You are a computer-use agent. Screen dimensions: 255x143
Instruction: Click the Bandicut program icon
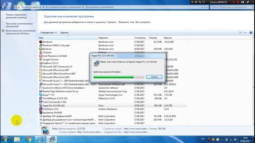pyautogui.click(x=41, y=49)
